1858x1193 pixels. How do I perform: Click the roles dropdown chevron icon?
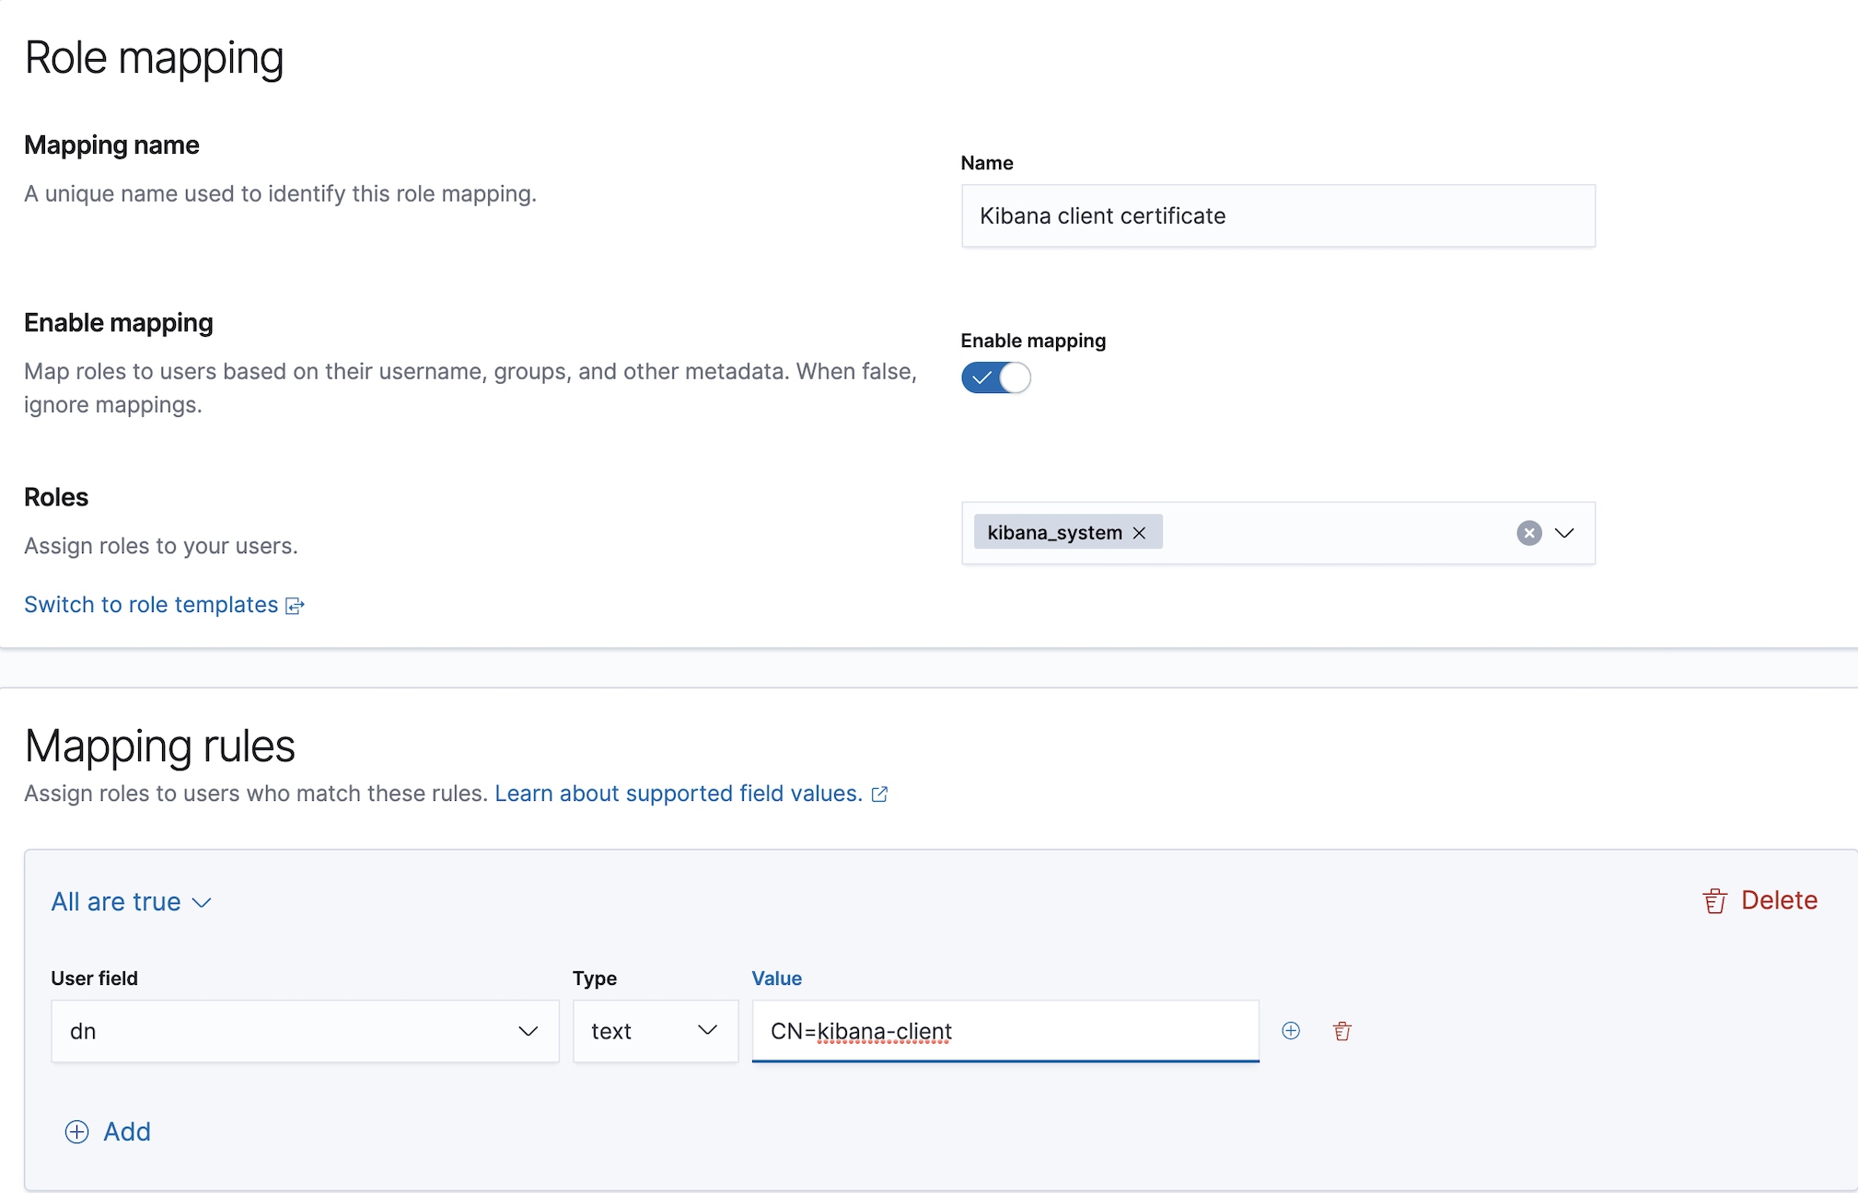[x=1564, y=532]
